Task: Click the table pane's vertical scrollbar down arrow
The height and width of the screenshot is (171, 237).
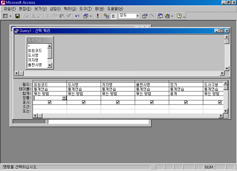Action: [227, 69]
